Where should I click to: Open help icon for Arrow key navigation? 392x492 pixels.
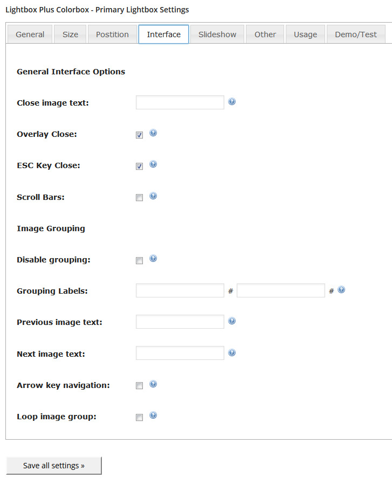[153, 384]
